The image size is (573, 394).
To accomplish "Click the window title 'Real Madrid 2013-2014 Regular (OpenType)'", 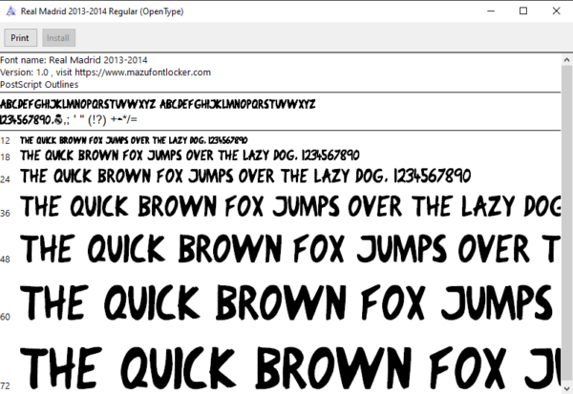I will tap(102, 11).
